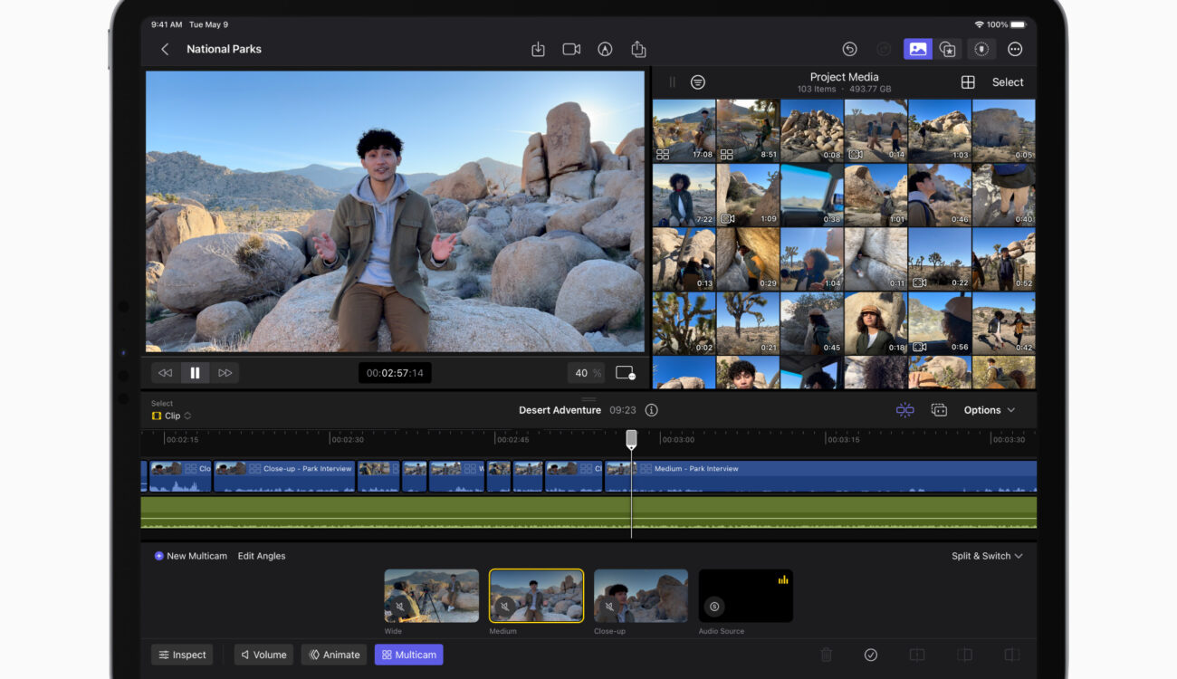Show Desert Adventure project info
The image size is (1177, 679).
coord(651,410)
